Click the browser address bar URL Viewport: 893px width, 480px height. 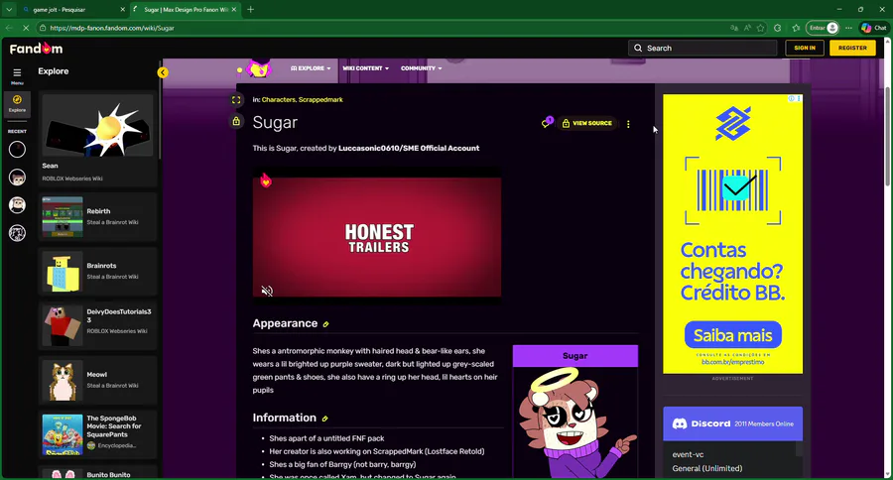112,28
